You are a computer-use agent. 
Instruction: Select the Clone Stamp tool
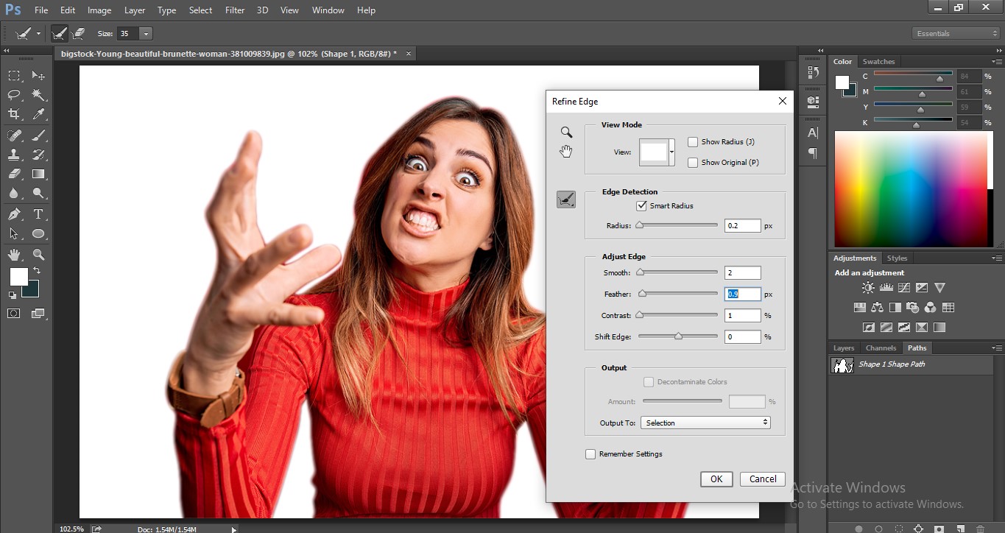click(x=13, y=155)
